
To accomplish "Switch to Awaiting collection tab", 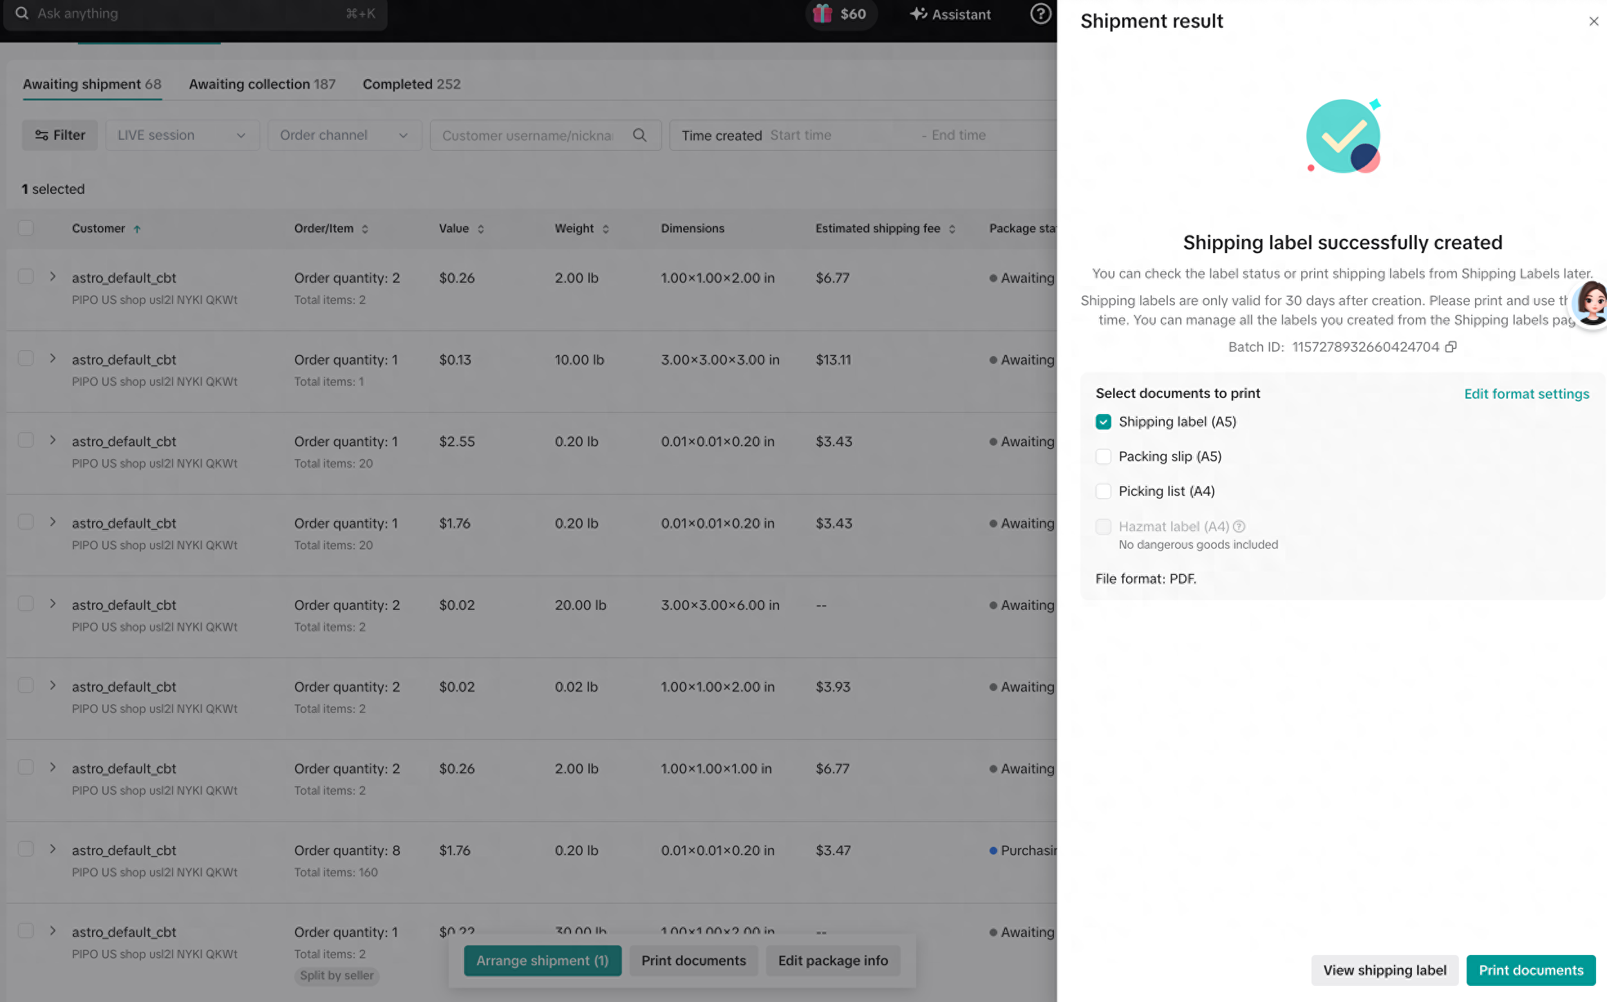I will pyautogui.click(x=262, y=84).
